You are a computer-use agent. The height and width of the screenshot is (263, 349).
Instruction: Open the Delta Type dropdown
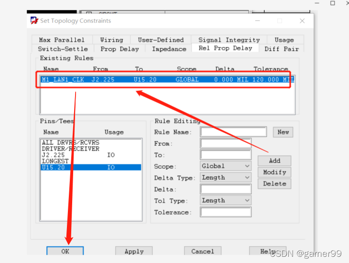(226, 178)
